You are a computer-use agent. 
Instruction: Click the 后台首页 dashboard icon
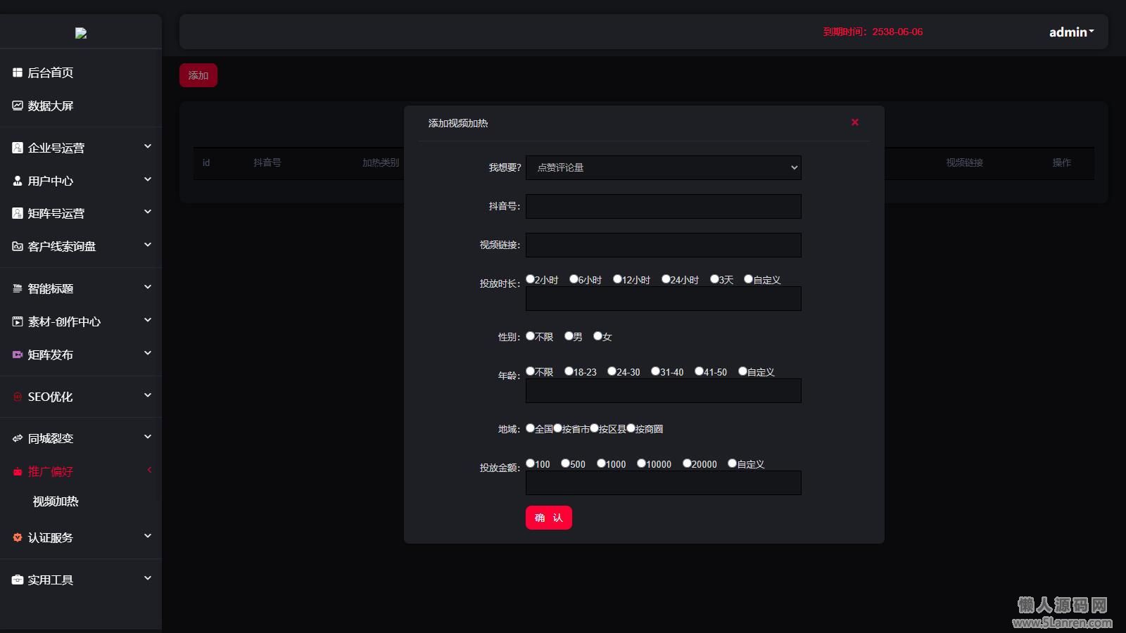[18, 72]
